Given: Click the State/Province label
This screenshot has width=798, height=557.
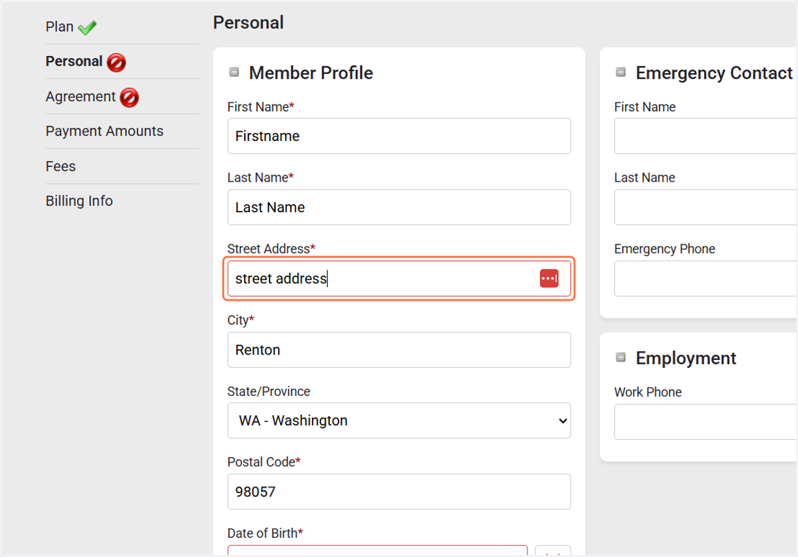Looking at the screenshot, I should 269,391.
